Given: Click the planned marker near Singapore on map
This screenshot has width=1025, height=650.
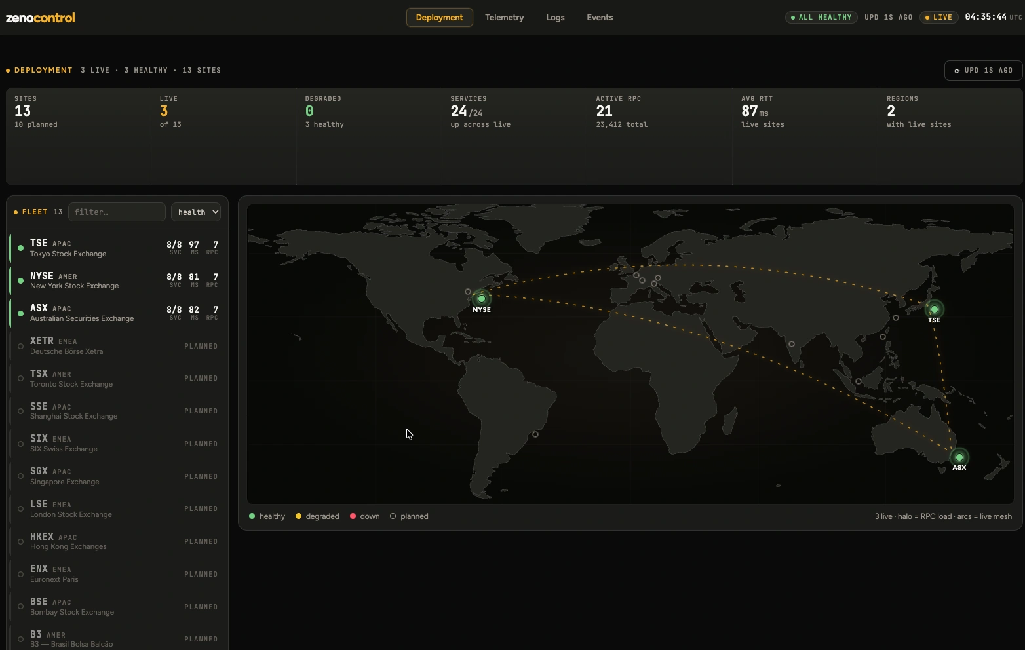Looking at the screenshot, I should point(859,381).
